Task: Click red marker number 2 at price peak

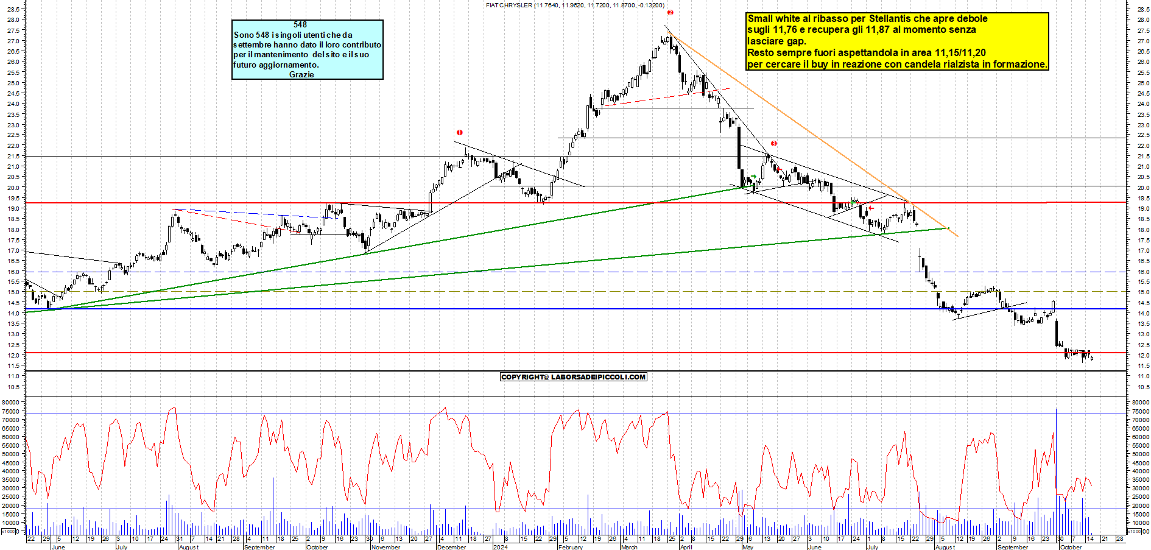Action: 670,12
